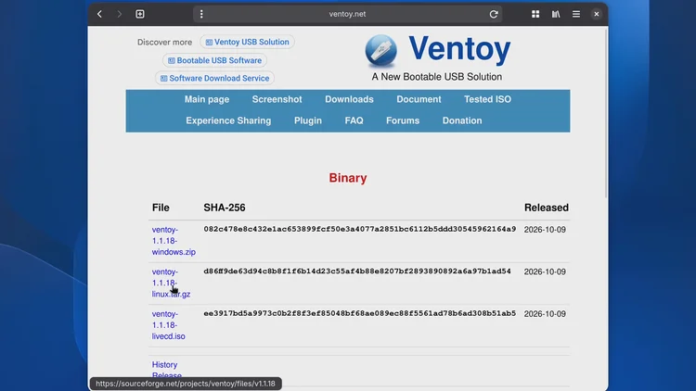Open the Screenshot section
Image resolution: width=696 pixels, height=391 pixels.
tap(277, 99)
